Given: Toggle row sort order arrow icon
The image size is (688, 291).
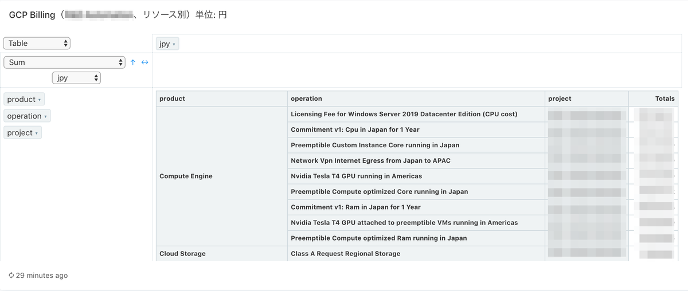Looking at the screenshot, I should pyautogui.click(x=133, y=62).
